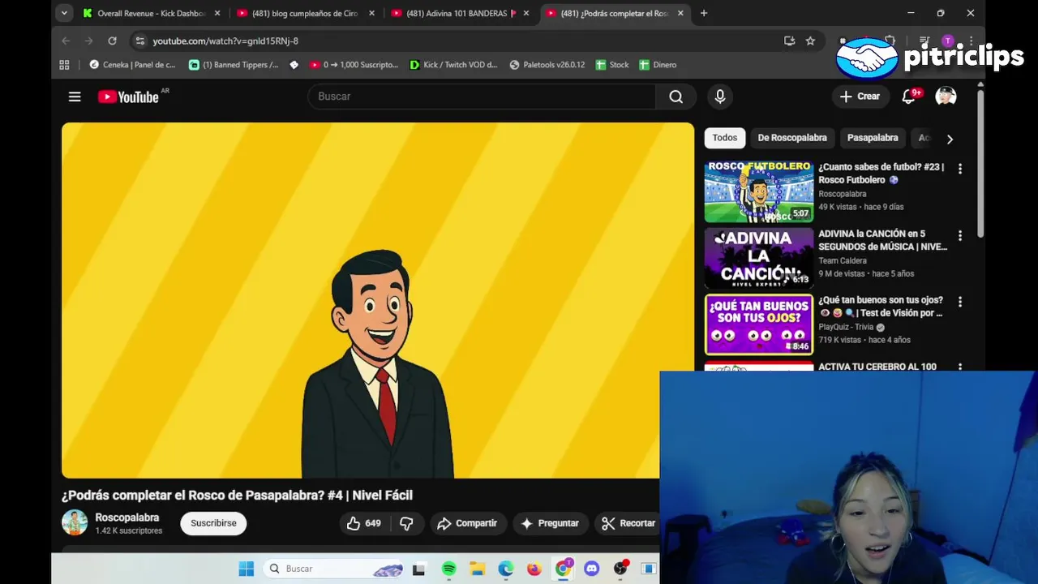Install the page as app icon
This screenshot has width=1038, height=584.
pos(789,41)
